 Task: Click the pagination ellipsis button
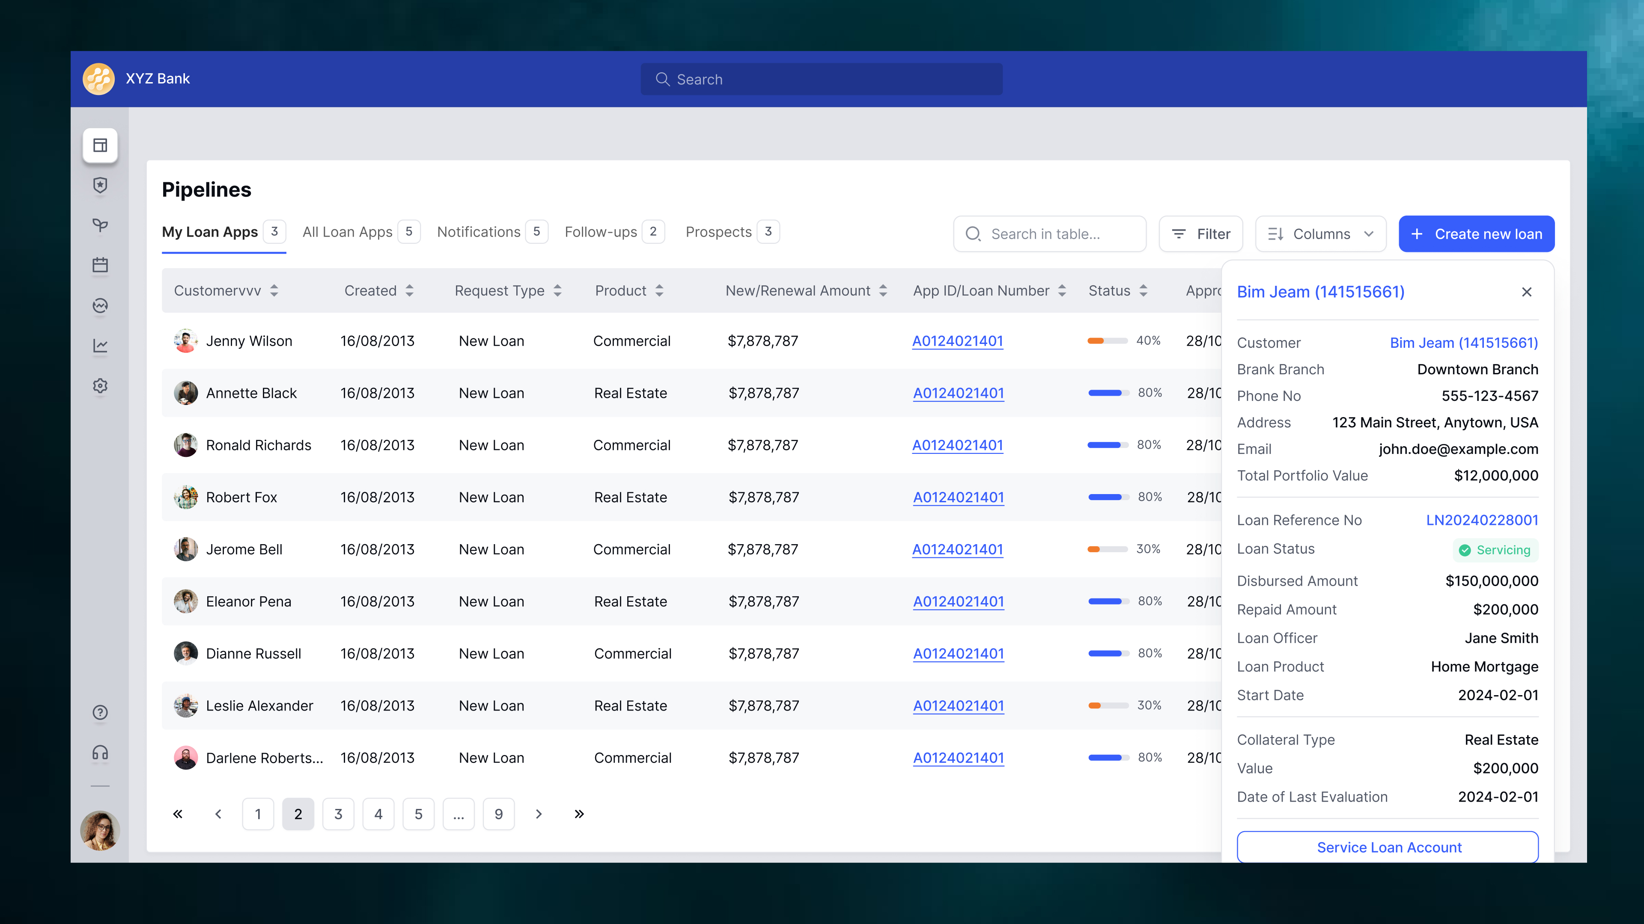click(x=459, y=814)
